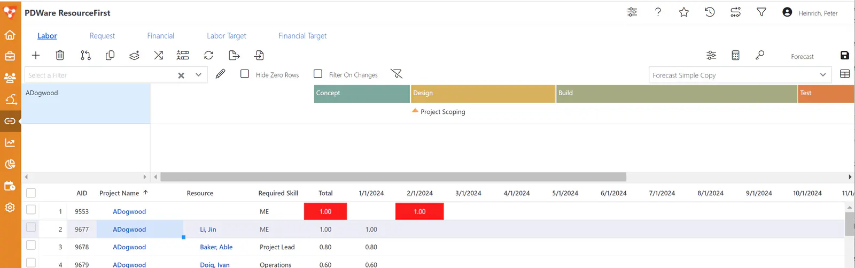Click the pencil edit filter icon
The image size is (855, 268).
(x=220, y=74)
